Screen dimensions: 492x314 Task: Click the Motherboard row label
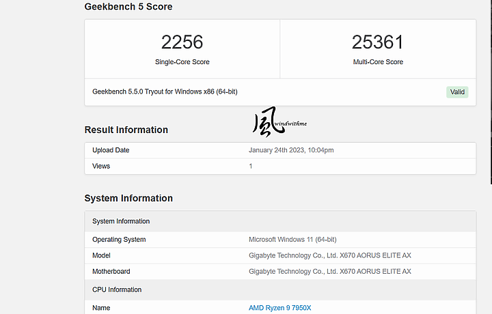(x=111, y=272)
